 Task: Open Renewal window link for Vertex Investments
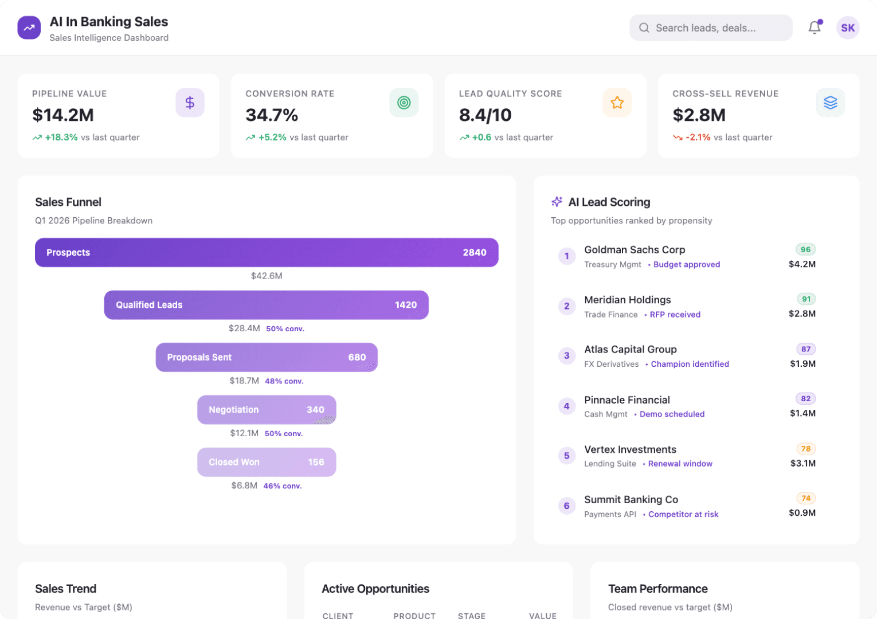pyautogui.click(x=680, y=464)
